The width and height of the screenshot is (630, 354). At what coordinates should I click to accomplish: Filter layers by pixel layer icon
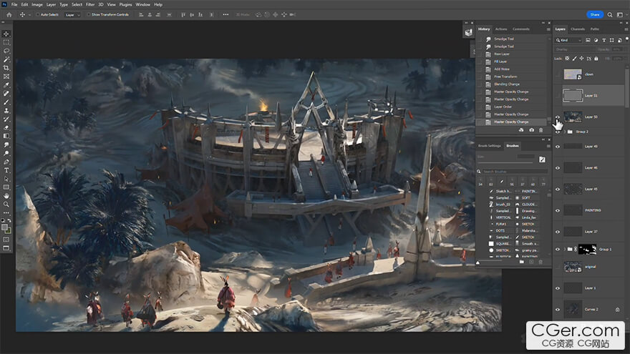coord(588,40)
